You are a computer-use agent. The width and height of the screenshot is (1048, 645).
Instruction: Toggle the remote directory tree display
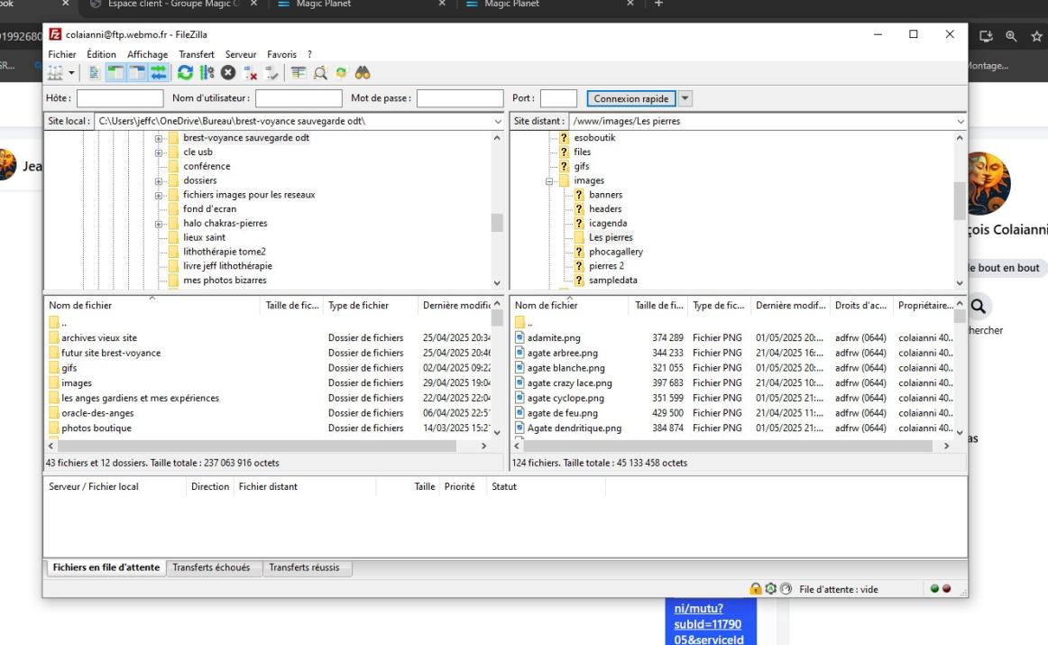pyautogui.click(x=137, y=73)
